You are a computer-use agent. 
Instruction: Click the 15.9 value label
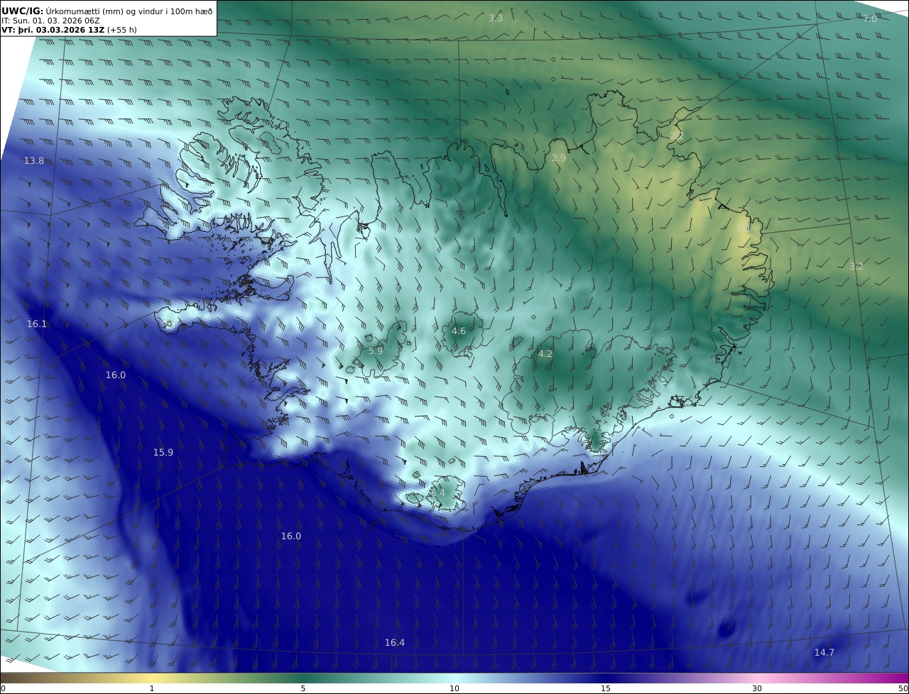coord(163,452)
